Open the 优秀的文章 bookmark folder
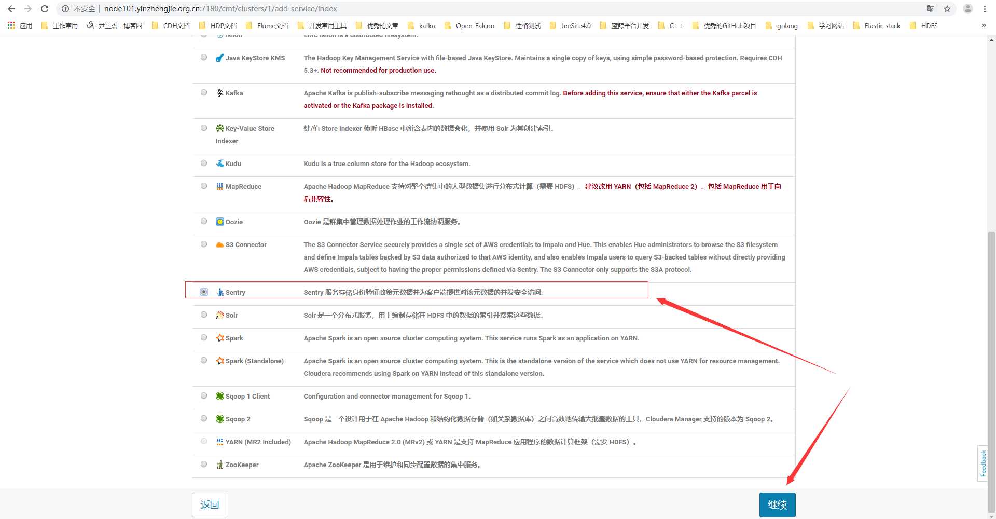Image resolution: width=996 pixels, height=519 pixels. coord(377,25)
